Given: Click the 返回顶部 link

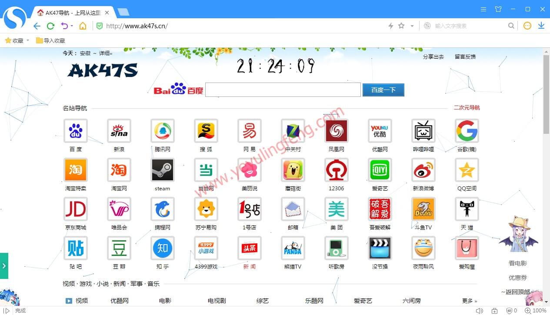Looking at the screenshot, I should pyautogui.click(x=517, y=292).
